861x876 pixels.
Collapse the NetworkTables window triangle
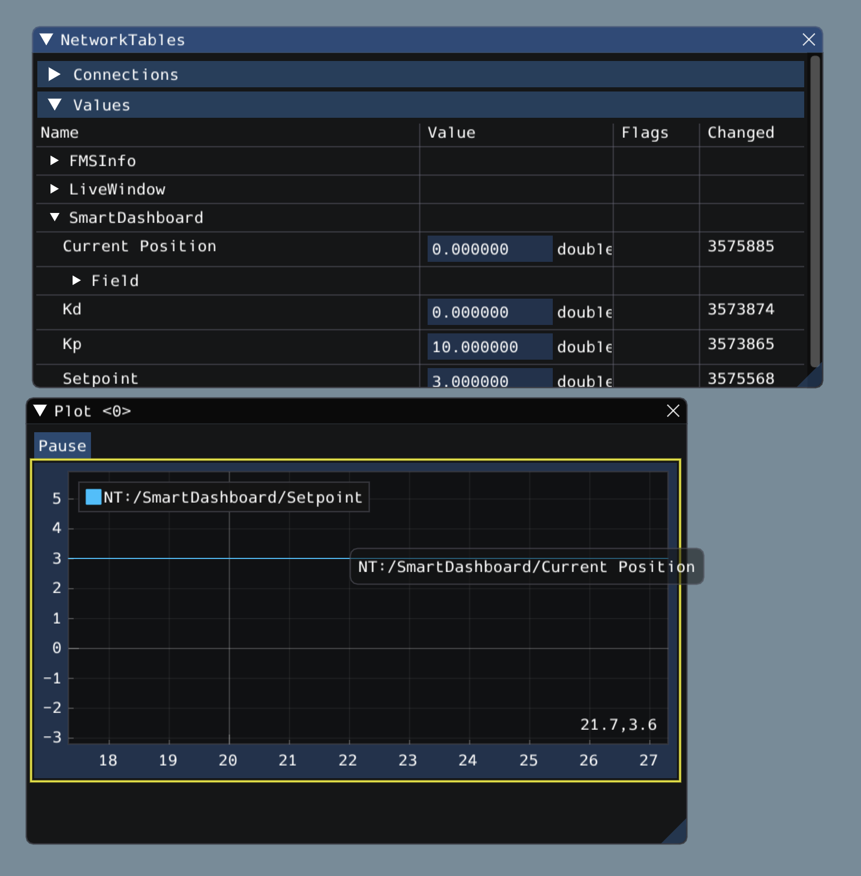tap(46, 40)
